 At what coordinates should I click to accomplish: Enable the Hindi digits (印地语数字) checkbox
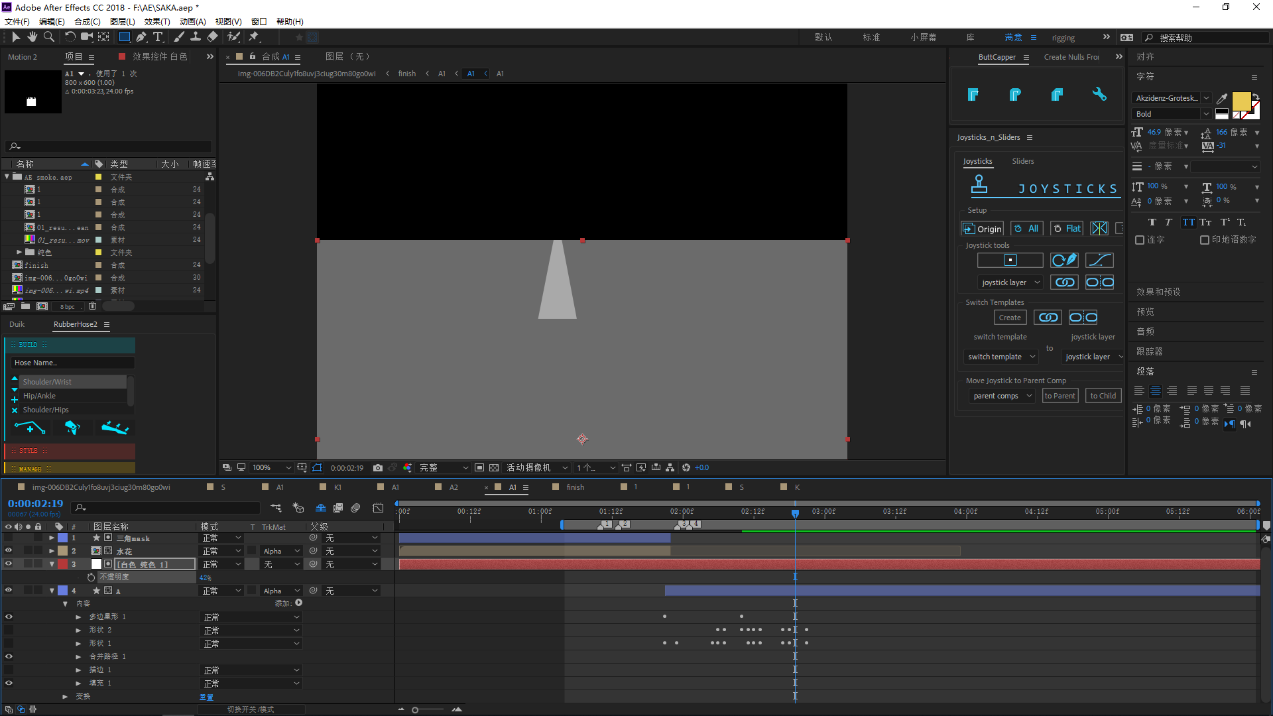[1205, 240]
